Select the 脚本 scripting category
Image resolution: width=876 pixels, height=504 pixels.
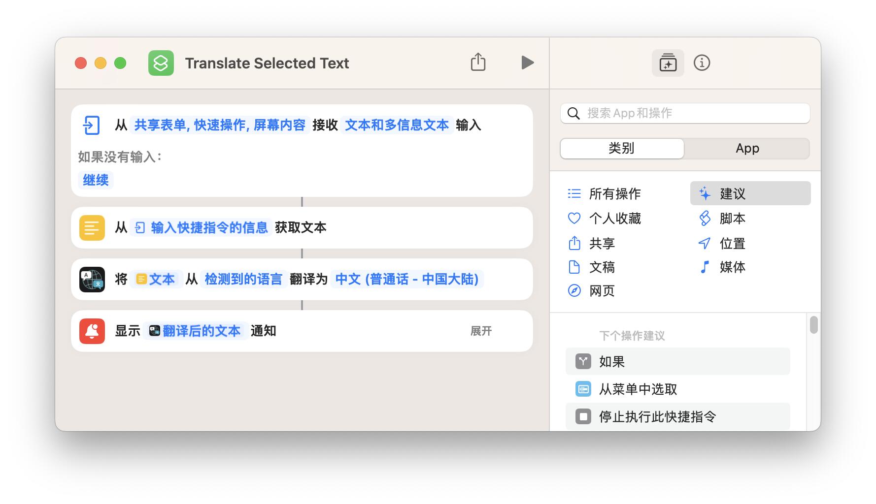point(732,219)
